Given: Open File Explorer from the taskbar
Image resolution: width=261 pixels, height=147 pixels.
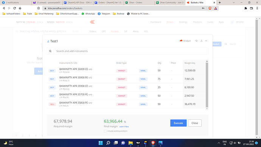Looking at the screenshot, I should click(x=130, y=143).
